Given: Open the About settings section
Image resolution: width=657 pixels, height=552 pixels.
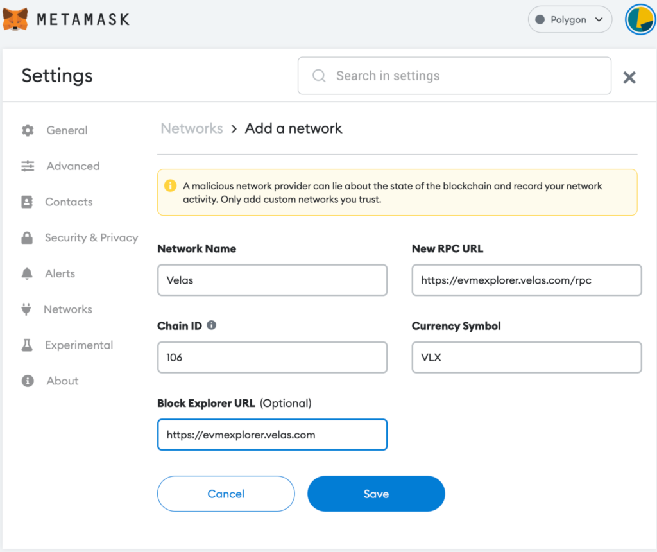Looking at the screenshot, I should pyautogui.click(x=62, y=381).
